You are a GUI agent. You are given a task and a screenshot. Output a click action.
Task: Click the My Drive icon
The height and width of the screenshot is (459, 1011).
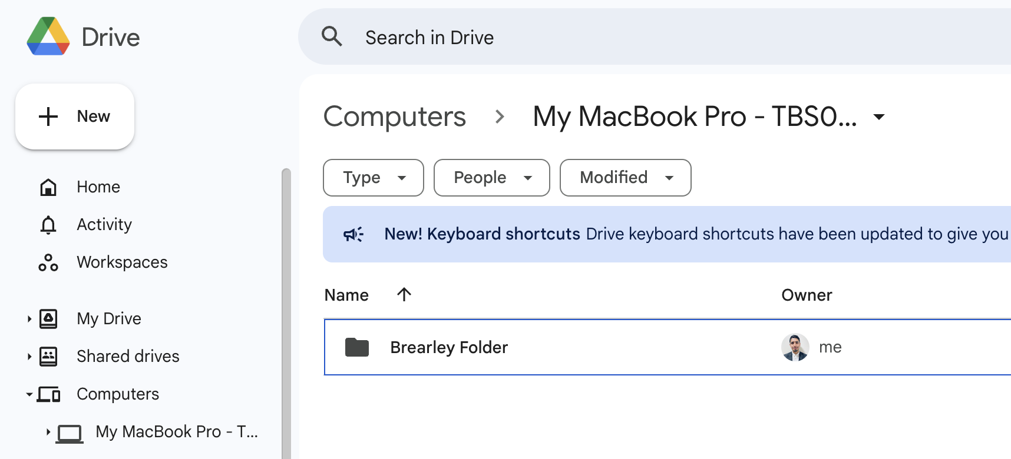[48, 319]
